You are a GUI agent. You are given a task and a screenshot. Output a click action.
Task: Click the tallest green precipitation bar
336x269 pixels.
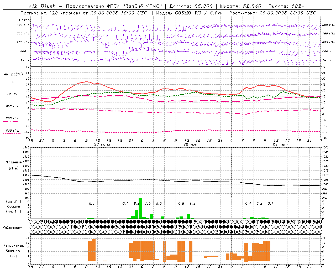pos(140,208)
